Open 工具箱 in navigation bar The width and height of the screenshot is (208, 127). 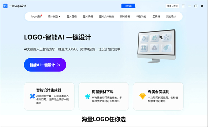coord(156,16)
